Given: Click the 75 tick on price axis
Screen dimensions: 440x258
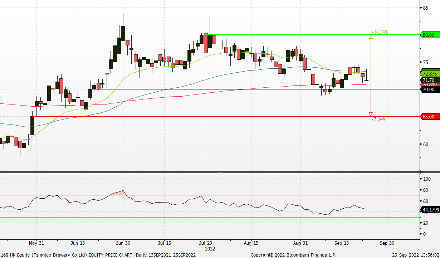Looking at the screenshot, I should (426, 62).
